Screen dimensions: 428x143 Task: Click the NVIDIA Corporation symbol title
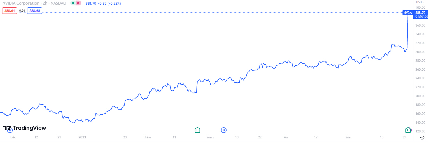(20, 3)
